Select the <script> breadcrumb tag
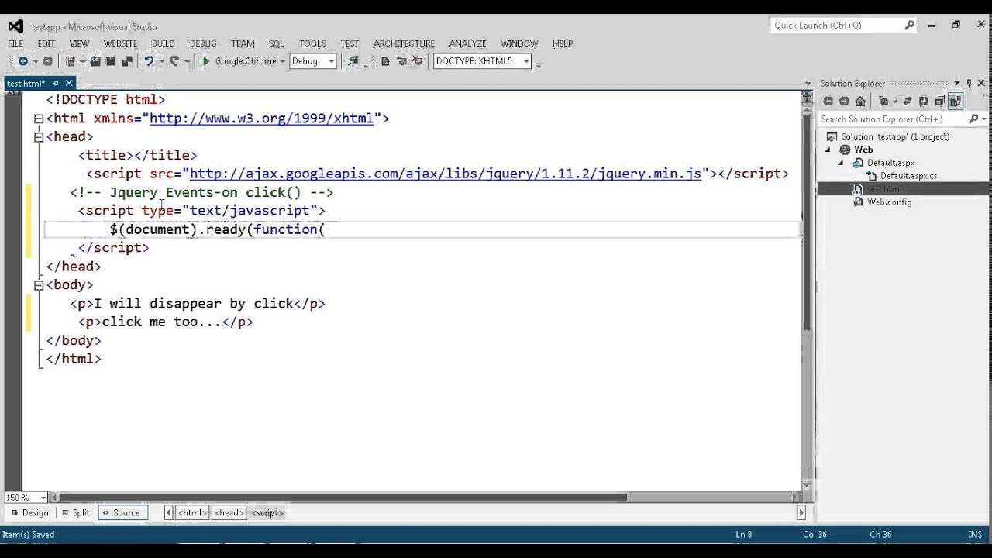992x558 pixels. pos(267,512)
